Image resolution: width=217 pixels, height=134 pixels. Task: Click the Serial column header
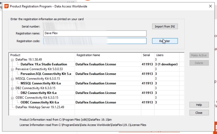146,55
